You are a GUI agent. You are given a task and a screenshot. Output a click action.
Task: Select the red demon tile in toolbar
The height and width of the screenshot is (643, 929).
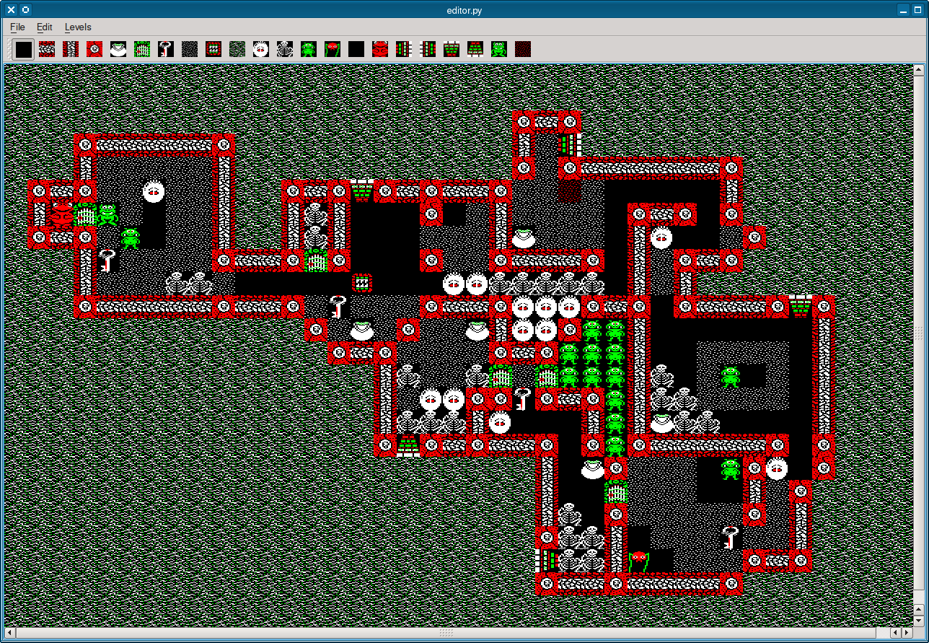[x=380, y=49]
